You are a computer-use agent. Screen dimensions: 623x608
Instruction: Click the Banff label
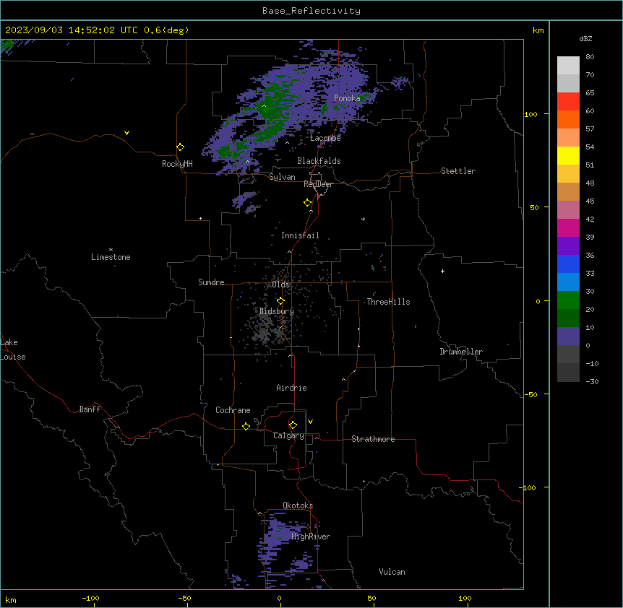[x=90, y=409]
